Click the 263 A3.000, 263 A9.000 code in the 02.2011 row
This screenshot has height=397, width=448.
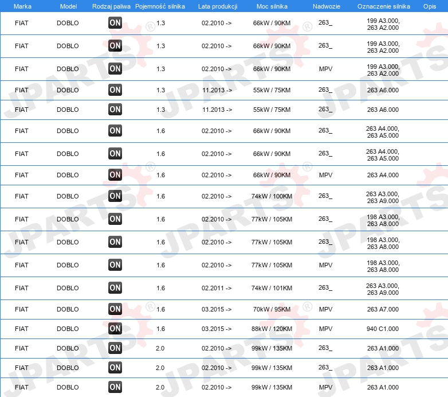click(x=383, y=289)
